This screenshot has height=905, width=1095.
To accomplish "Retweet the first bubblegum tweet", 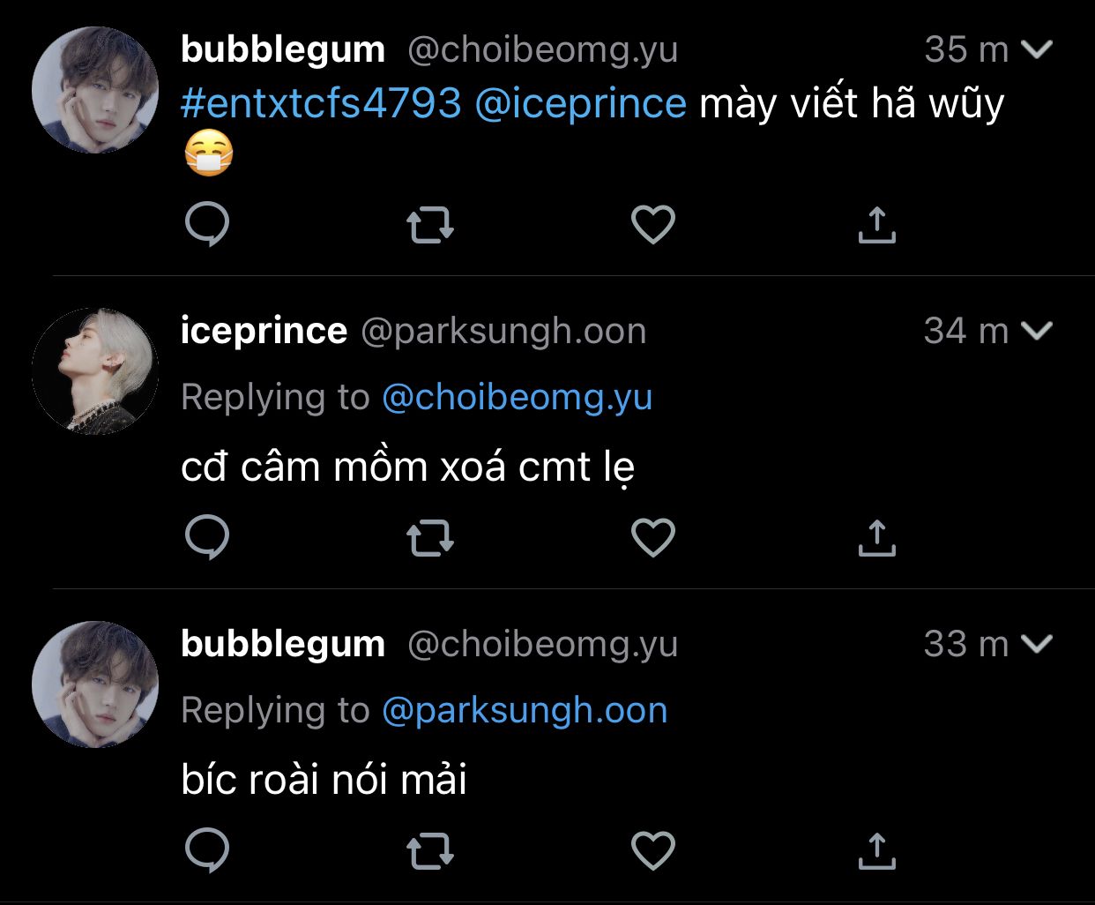I will point(429,225).
